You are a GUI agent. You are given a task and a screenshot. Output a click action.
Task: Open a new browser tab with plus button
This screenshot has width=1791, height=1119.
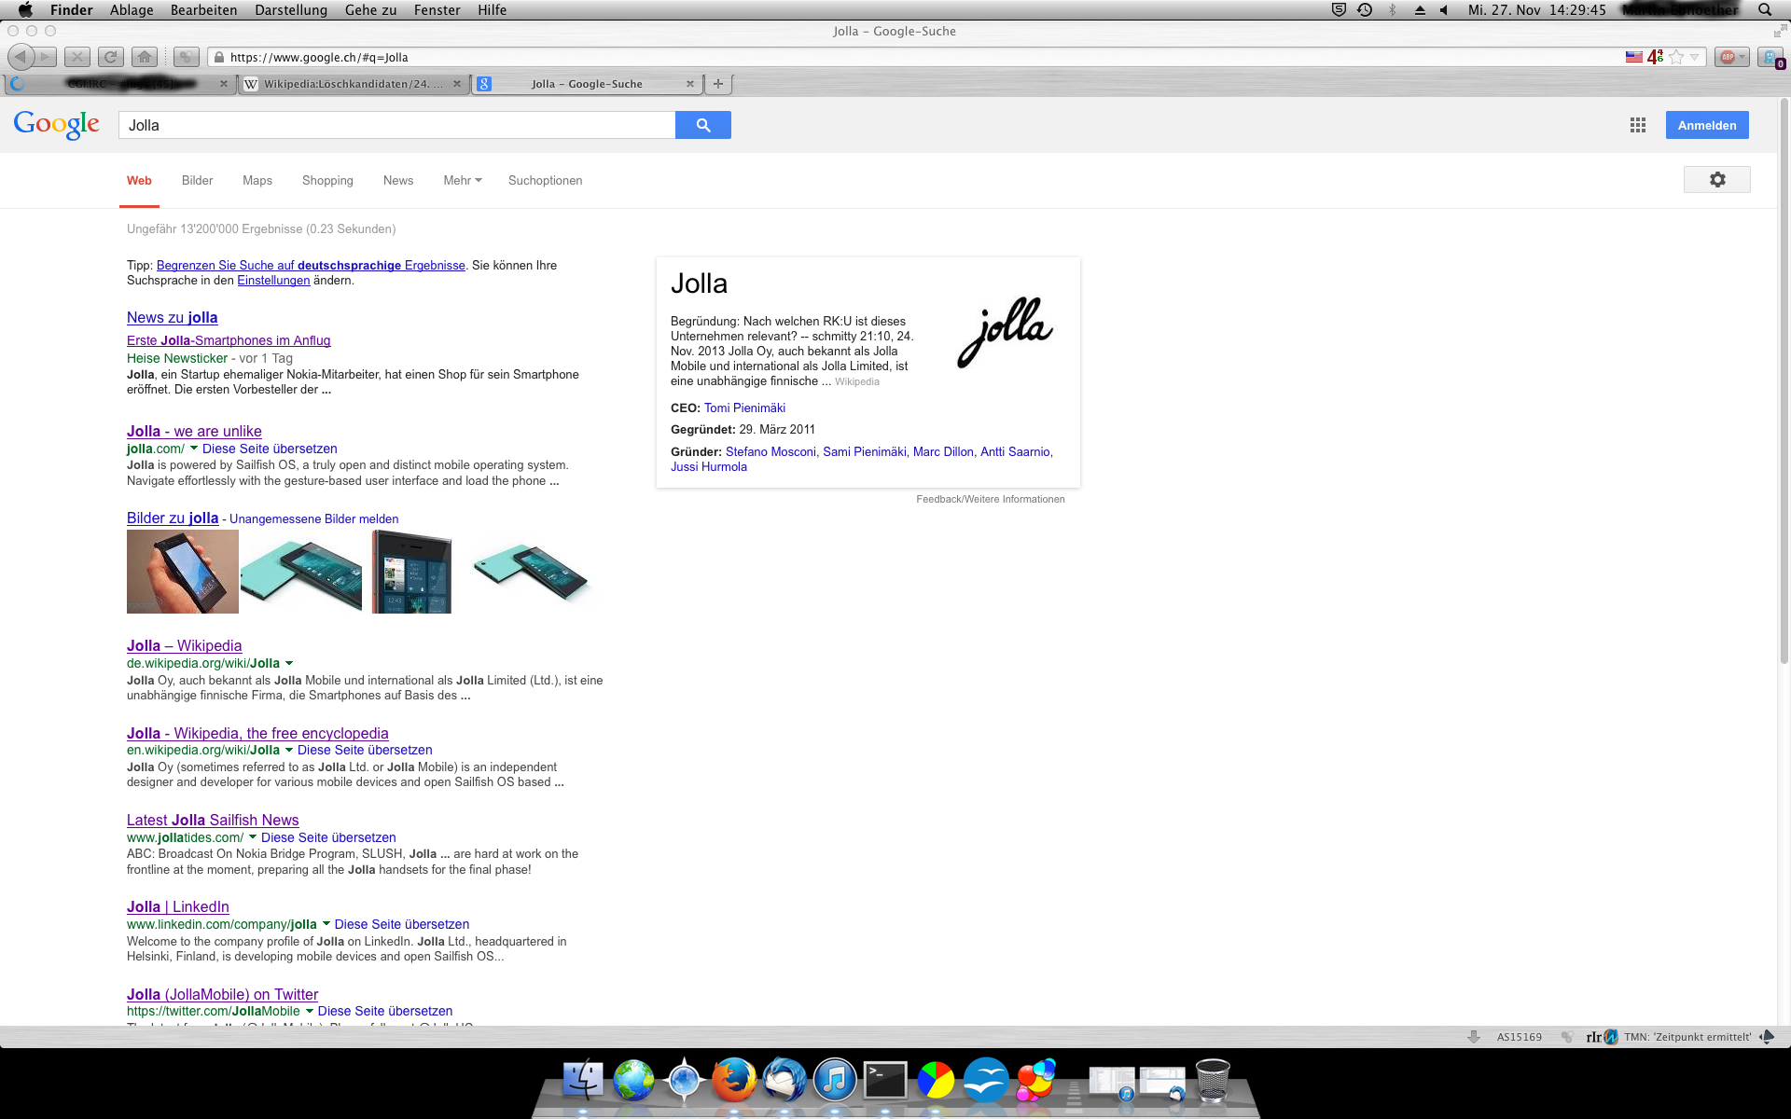(x=718, y=84)
